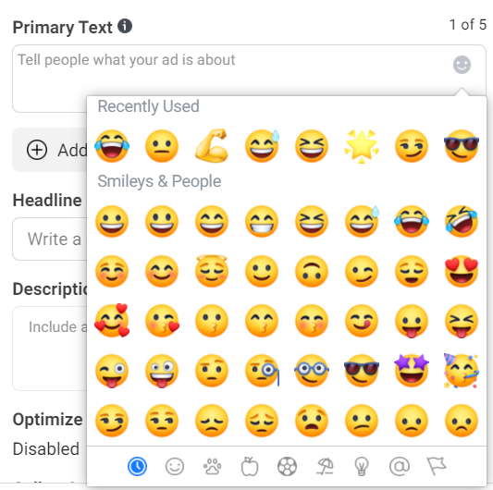Image resolution: width=493 pixels, height=490 pixels.
Task: Open the emoji picker smiley button
Action: pyautogui.click(x=462, y=65)
